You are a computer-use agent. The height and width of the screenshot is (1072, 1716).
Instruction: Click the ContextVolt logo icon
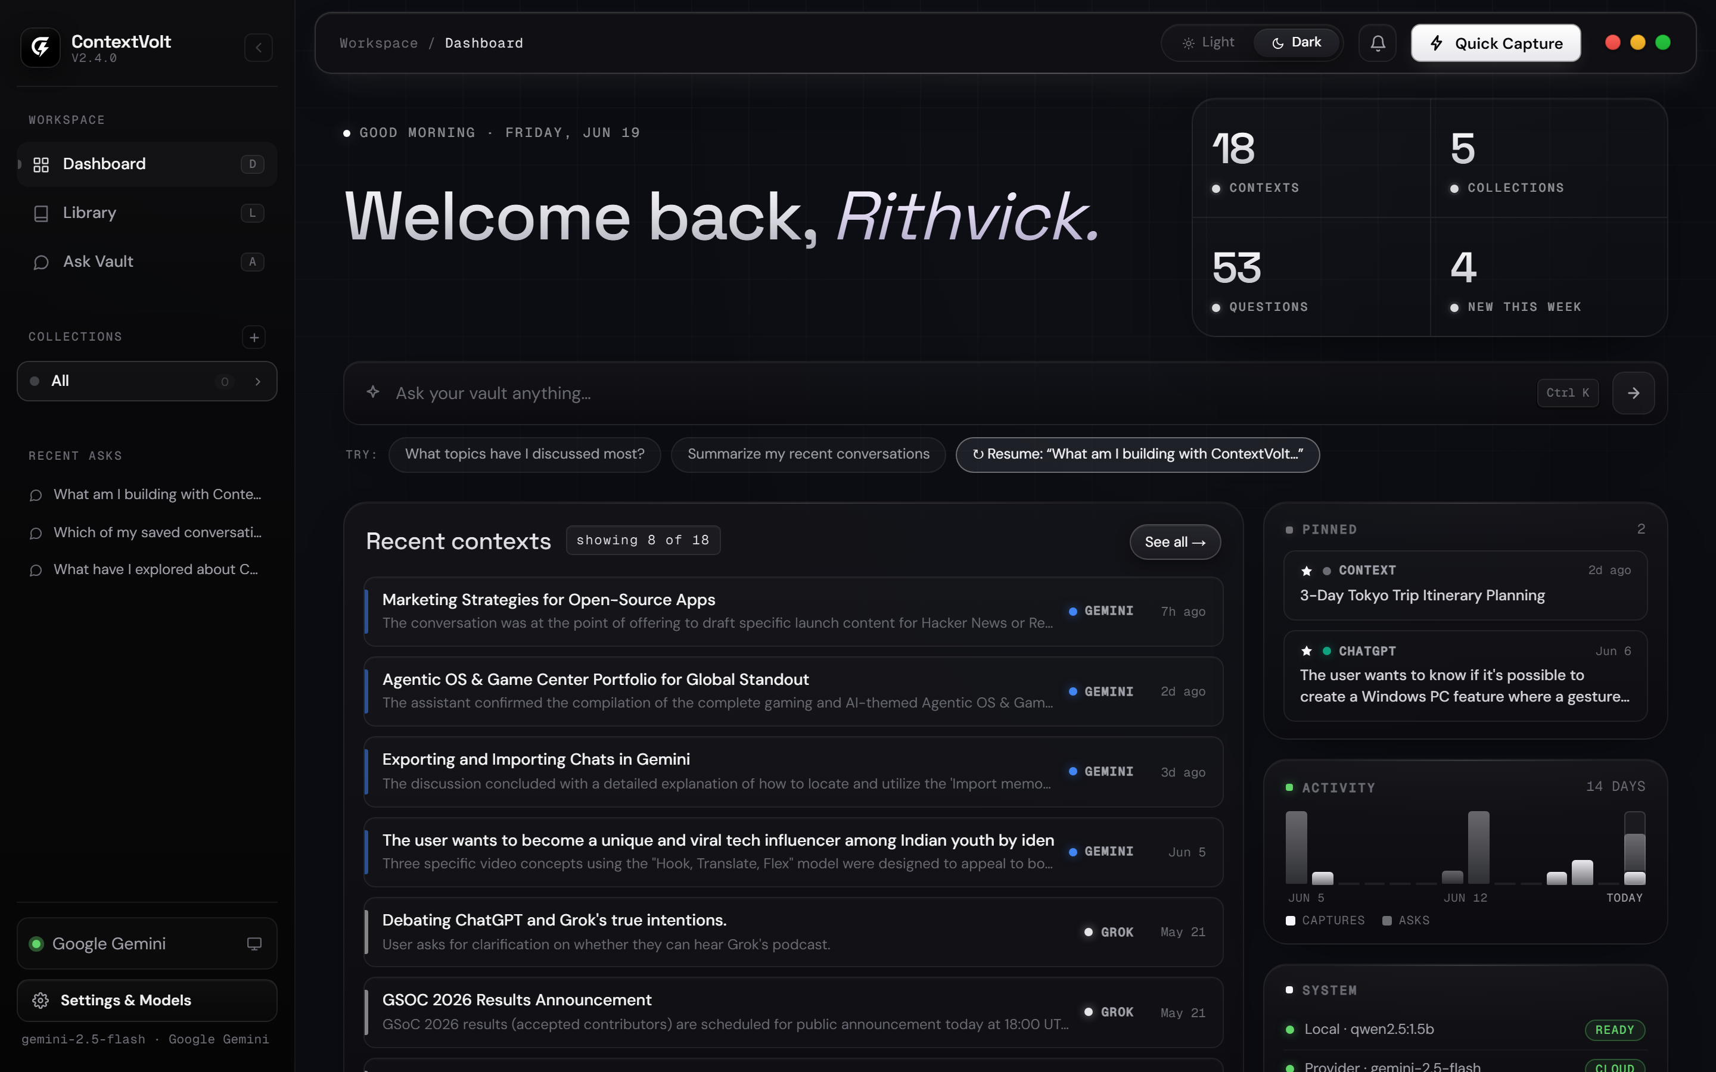tap(41, 48)
